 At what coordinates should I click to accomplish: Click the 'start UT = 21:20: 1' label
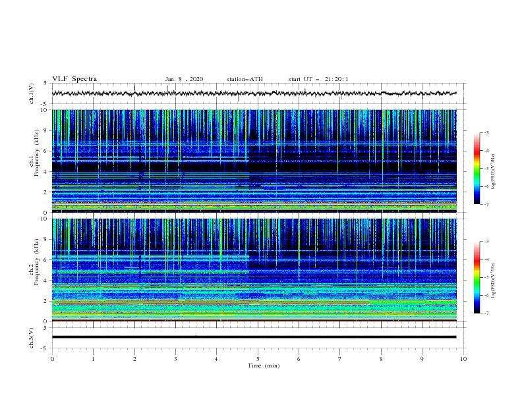pyautogui.click(x=318, y=79)
